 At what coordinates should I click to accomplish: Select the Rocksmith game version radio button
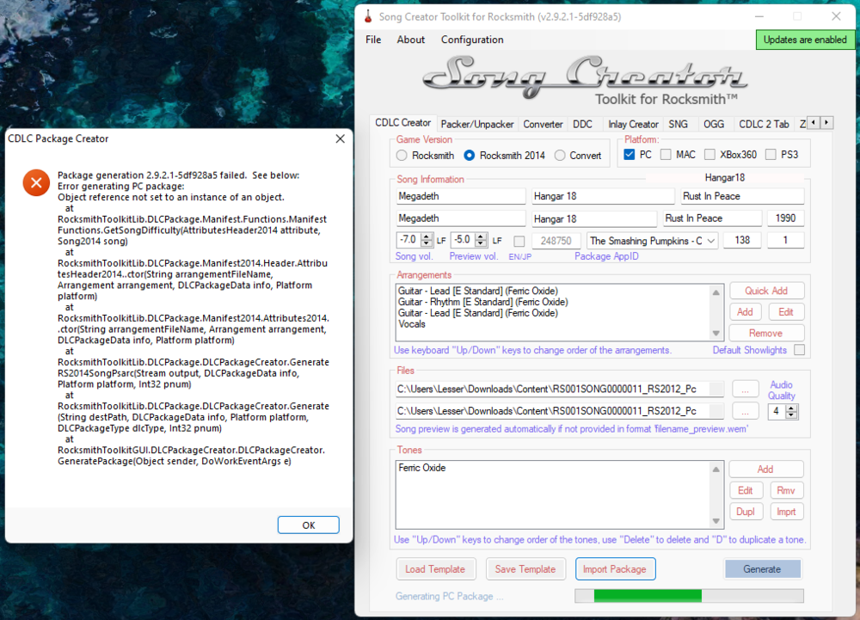[402, 156]
